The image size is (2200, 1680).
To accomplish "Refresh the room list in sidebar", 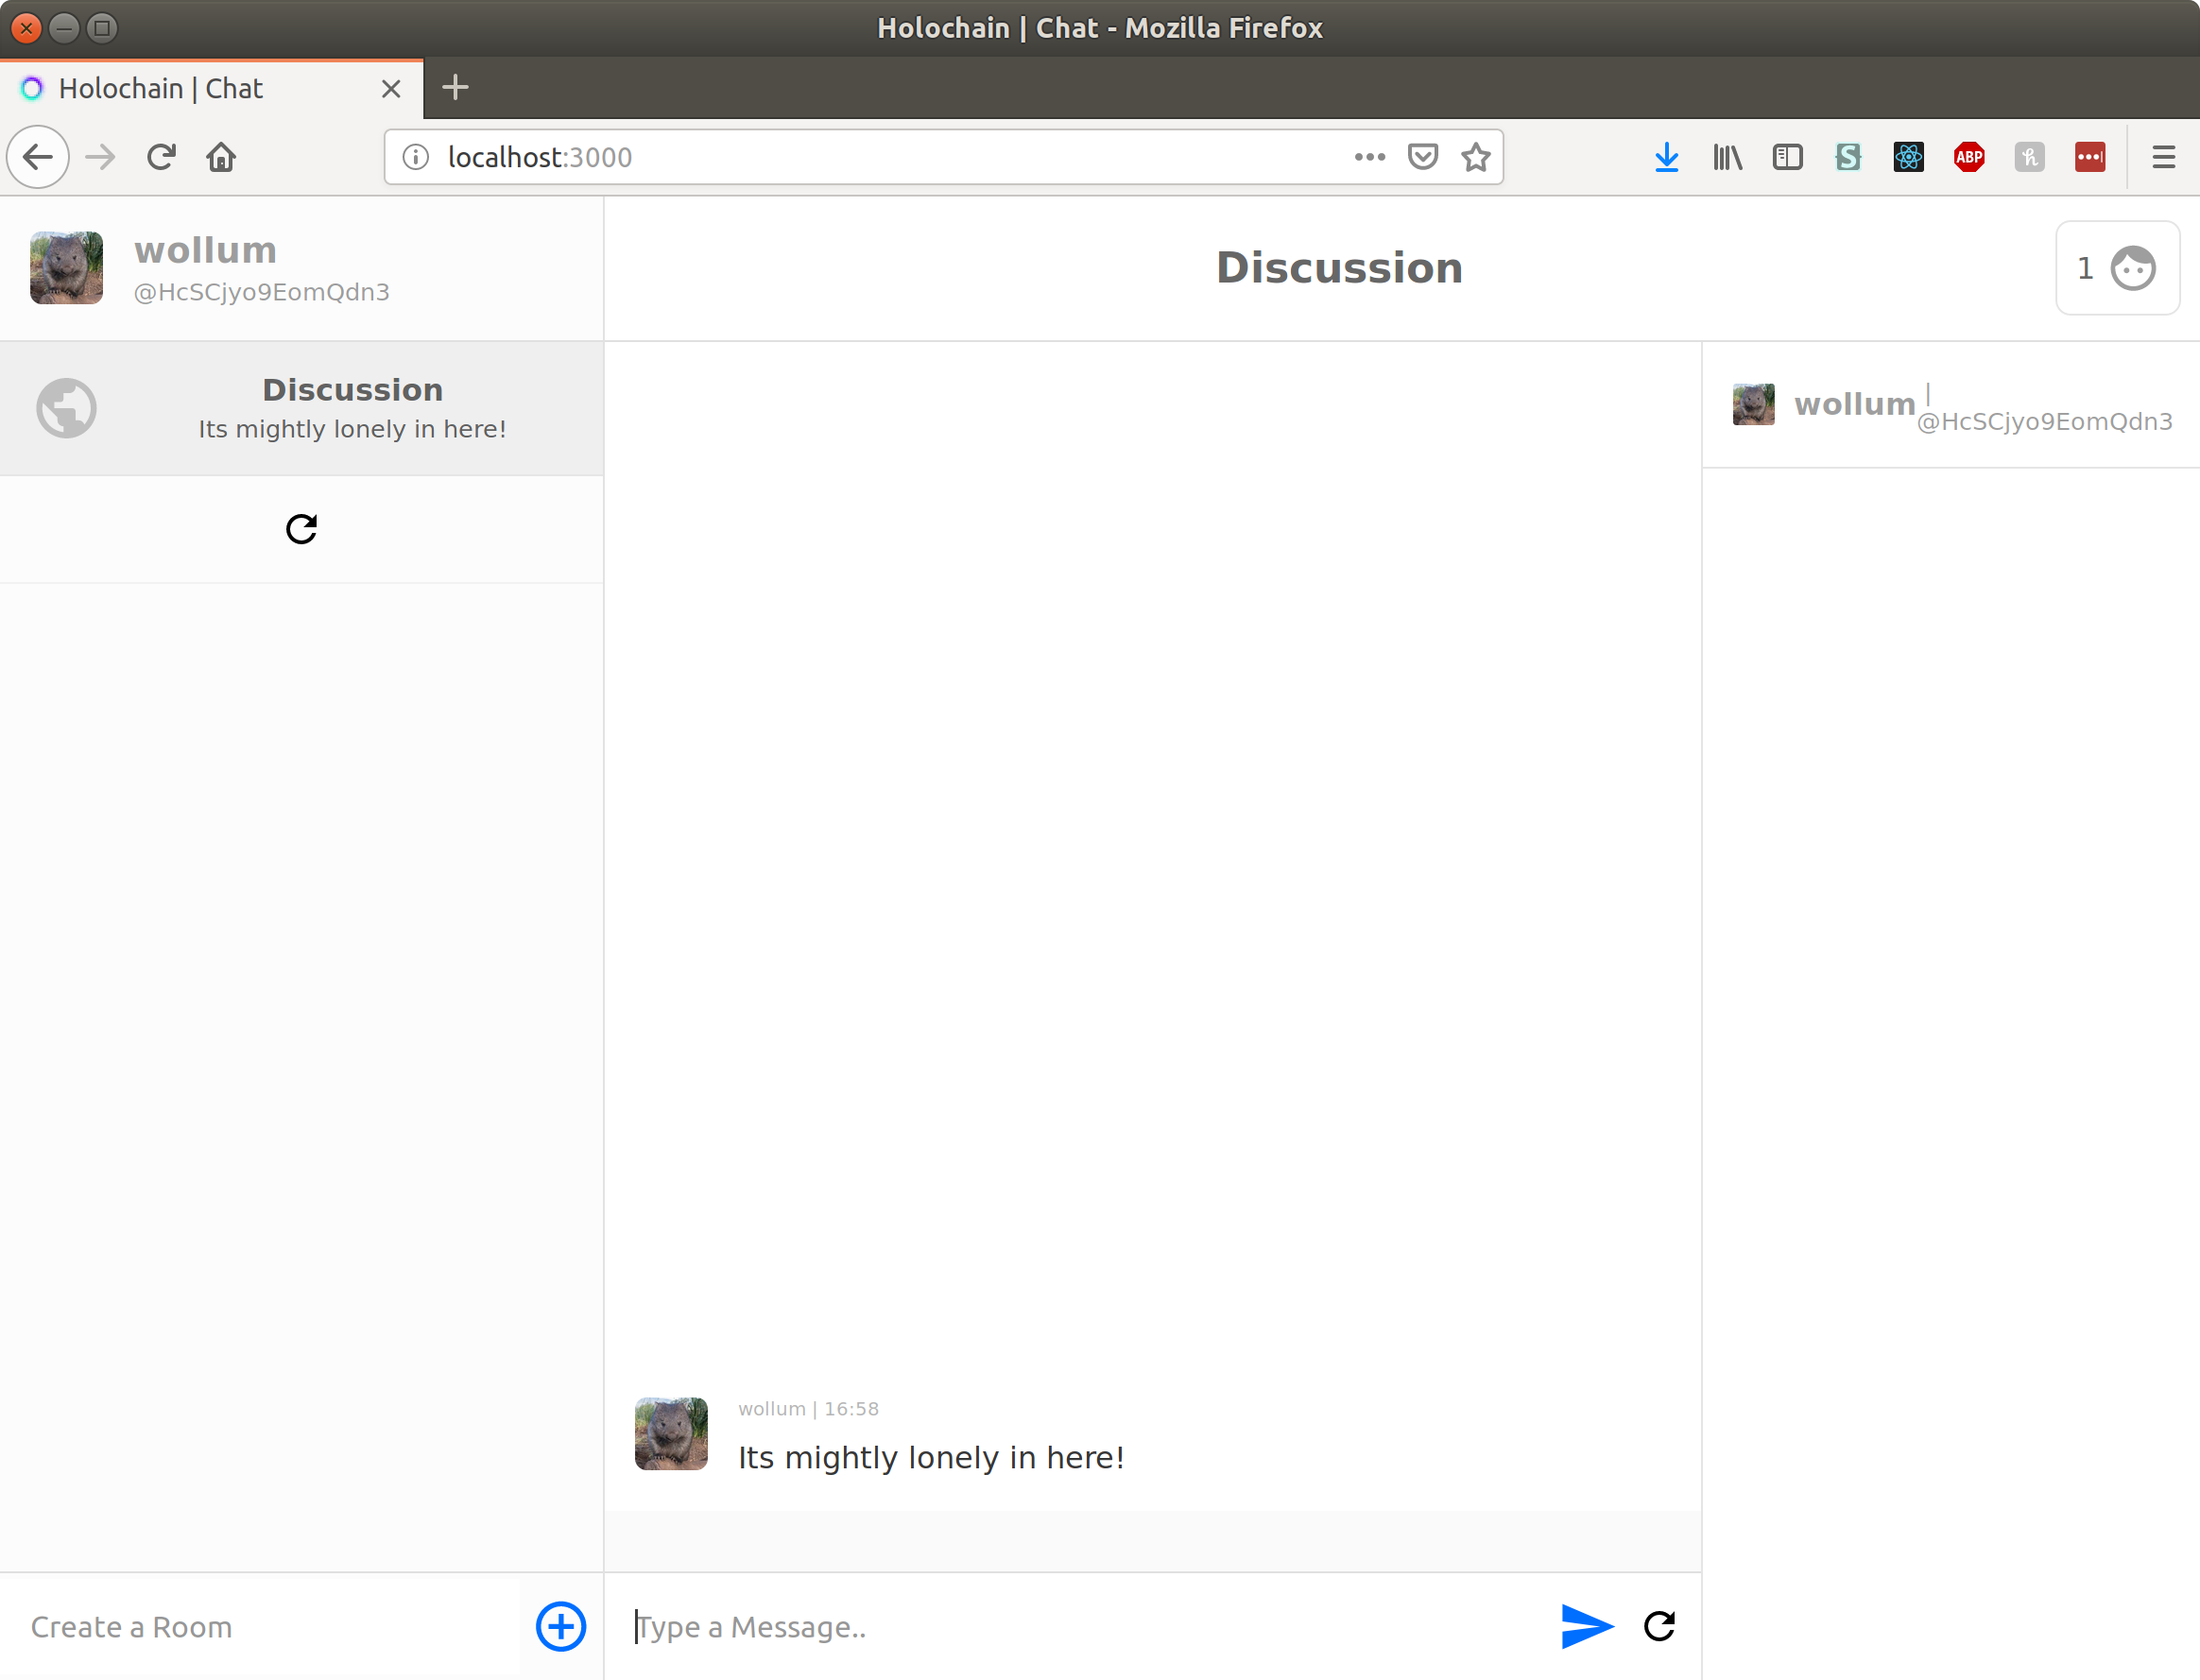I will click(301, 529).
